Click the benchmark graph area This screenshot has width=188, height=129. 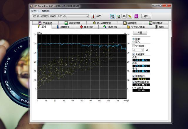82,66
